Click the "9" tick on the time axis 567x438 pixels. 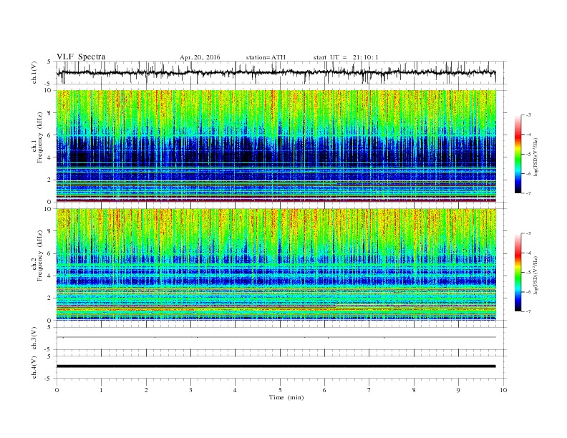458,390
